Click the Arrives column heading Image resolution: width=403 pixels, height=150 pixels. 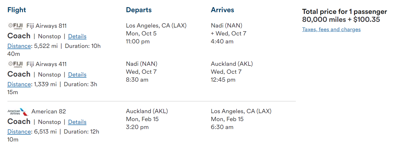click(222, 10)
